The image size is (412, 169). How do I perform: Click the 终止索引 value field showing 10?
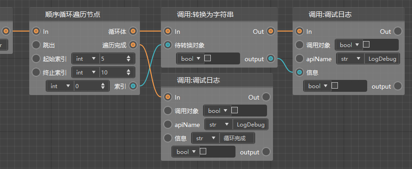117,73
